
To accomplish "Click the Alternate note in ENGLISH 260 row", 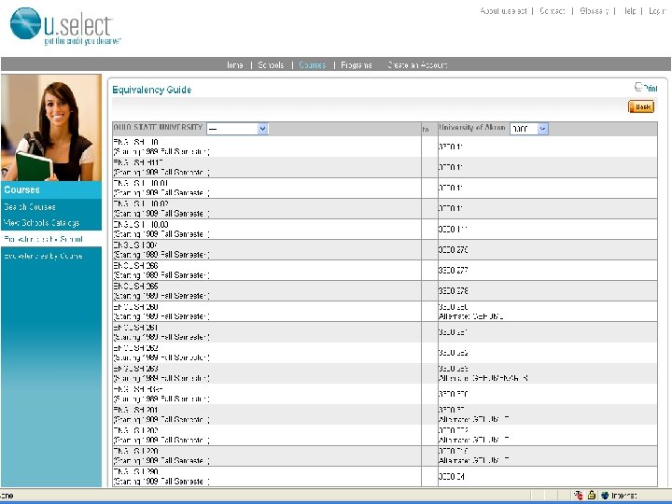I will pos(471,316).
